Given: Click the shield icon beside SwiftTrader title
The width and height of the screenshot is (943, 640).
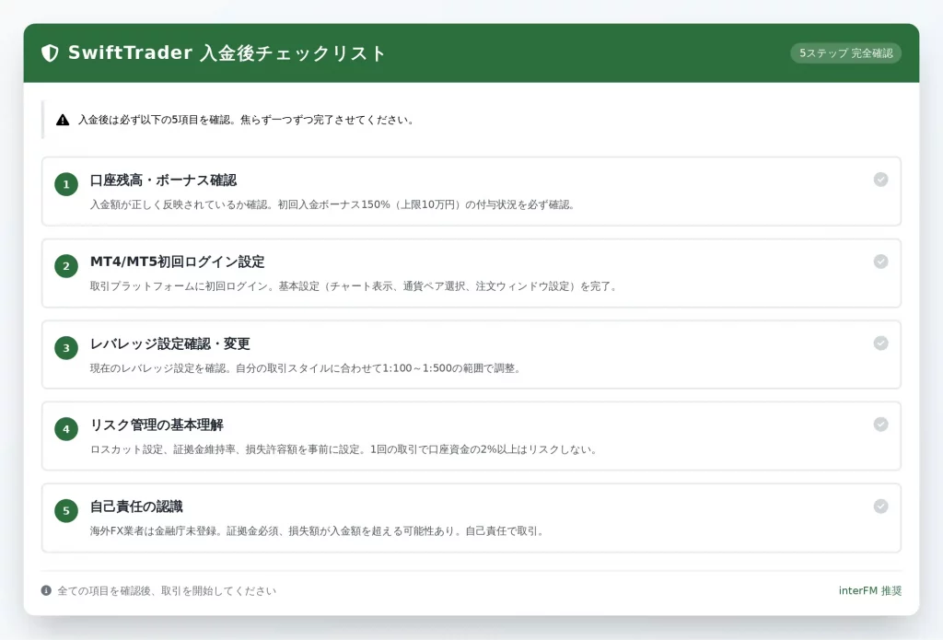Looking at the screenshot, I should point(51,53).
